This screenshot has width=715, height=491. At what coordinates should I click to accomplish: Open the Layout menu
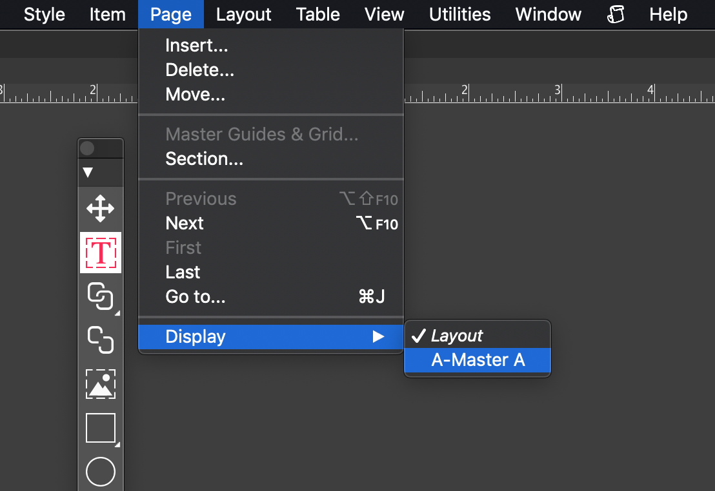(x=243, y=14)
